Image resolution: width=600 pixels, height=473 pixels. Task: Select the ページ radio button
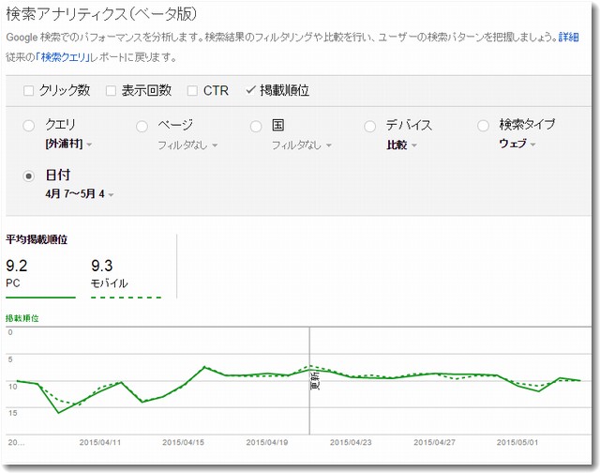point(142,126)
